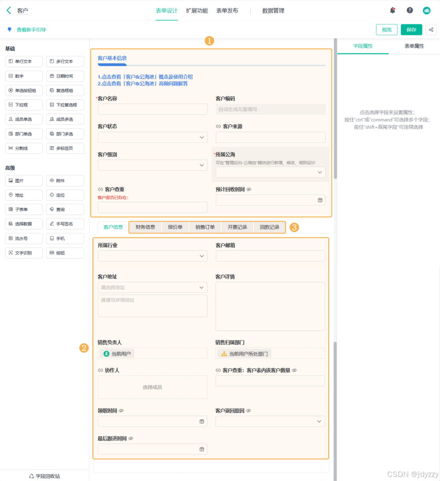440x481 pixels.
Task: Add a 部门单选 field
Action: (24, 134)
